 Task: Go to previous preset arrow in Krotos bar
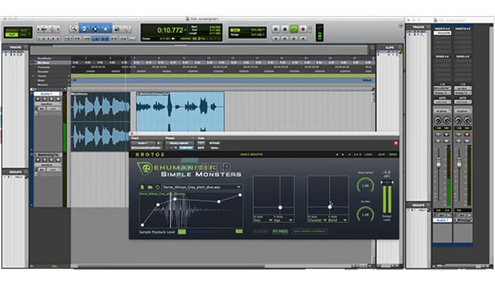click(x=337, y=154)
